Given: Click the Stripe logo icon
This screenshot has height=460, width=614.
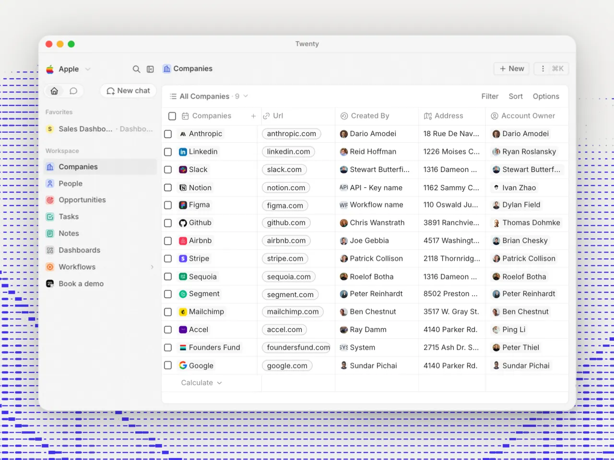Looking at the screenshot, I should [183, 259].
